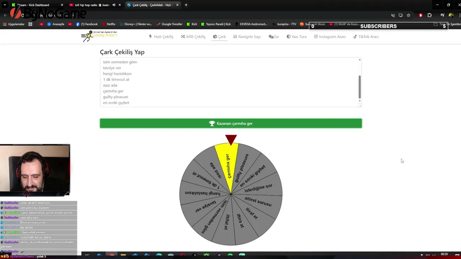Open the Kick bookmark
The height and width of the screenshot is (259, 461).
[x=192, y=24]
